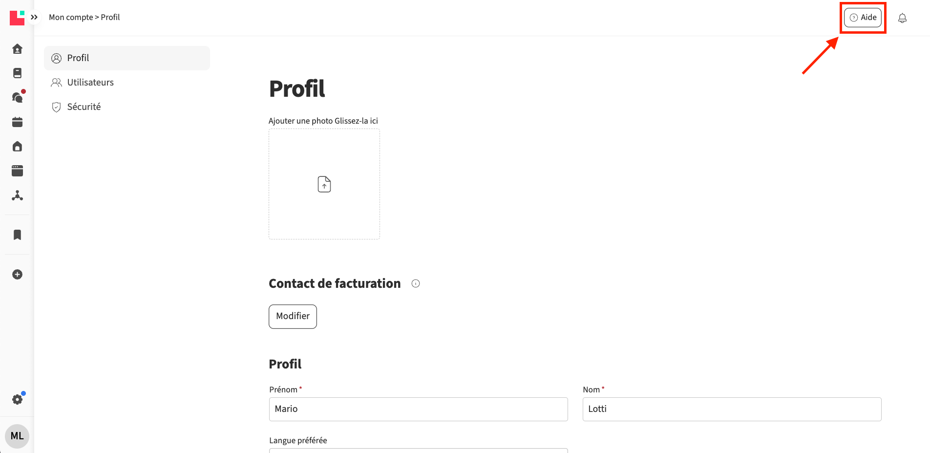Expand the sidebar with the double chevron
Image resolution: width=930 pixels, height=453 pixels.
(34, 17)
